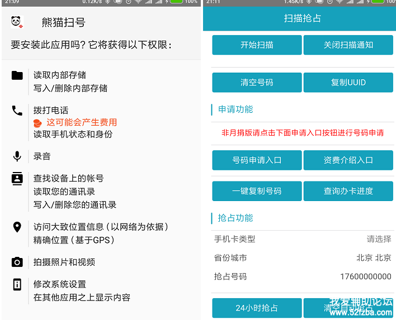
Task: Tap the folder storage permission icon
Action: pos(17,75)
